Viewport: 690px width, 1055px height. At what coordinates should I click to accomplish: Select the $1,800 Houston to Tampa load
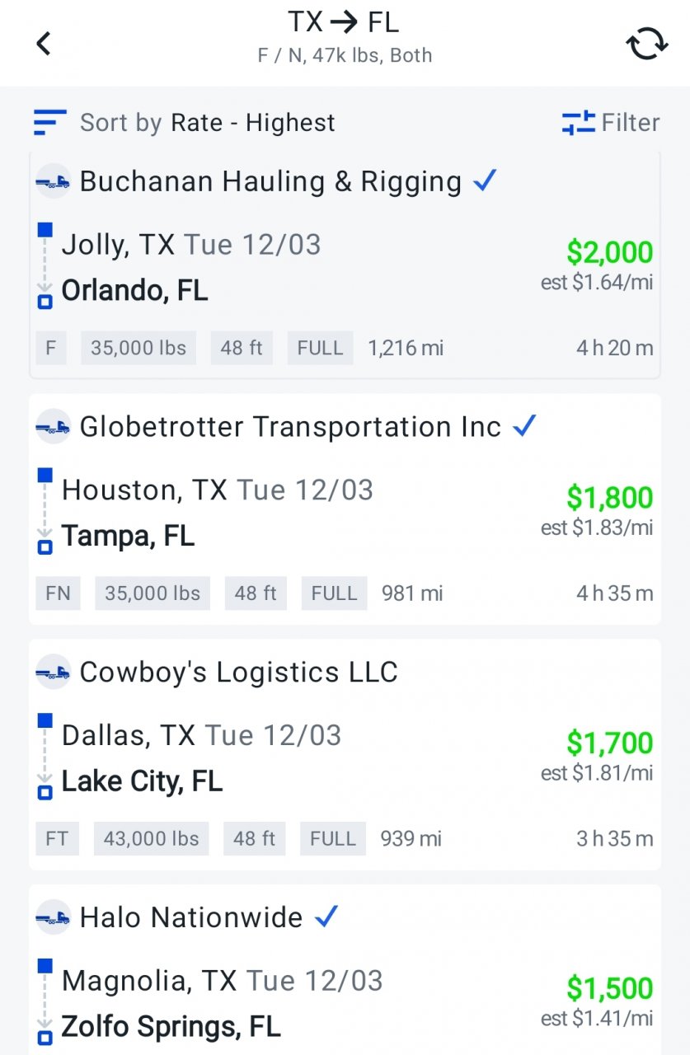click(x=345, y=509)
